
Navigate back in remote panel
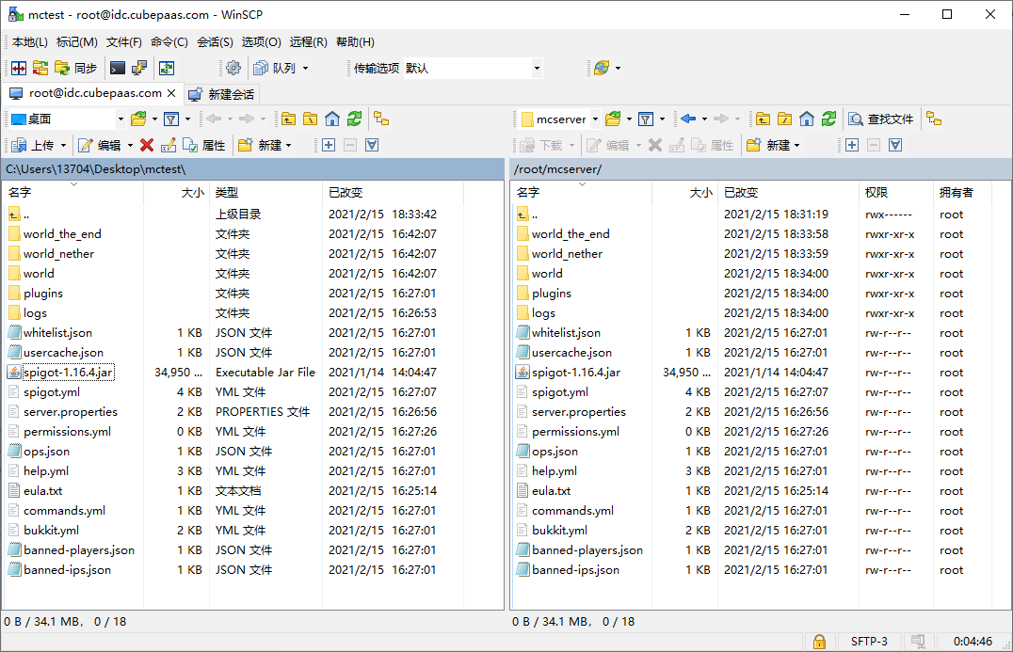688,119
